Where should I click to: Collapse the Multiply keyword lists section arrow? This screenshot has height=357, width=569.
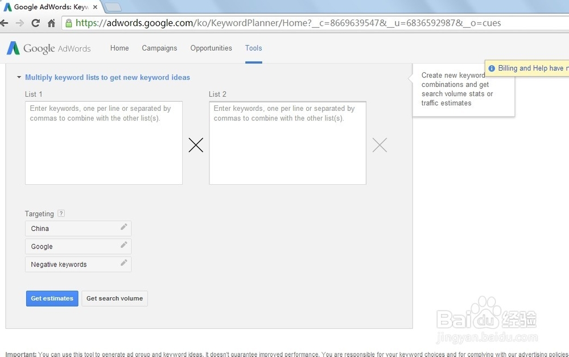click(x=19, y=77)
